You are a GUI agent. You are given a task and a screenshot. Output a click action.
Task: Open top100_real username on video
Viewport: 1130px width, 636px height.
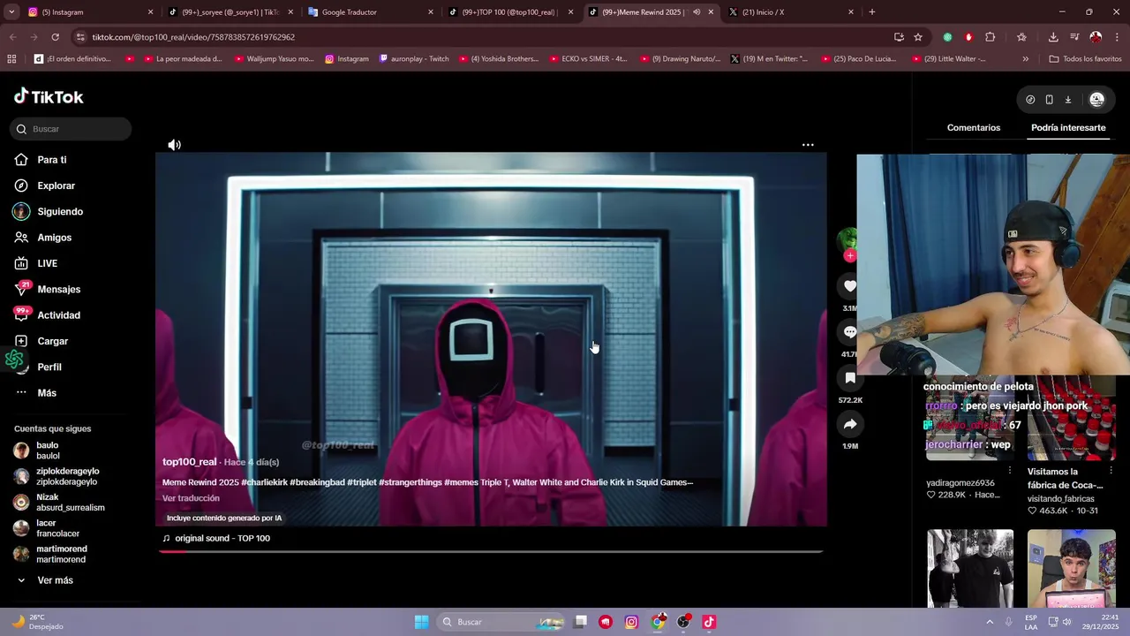coord(189,462)
